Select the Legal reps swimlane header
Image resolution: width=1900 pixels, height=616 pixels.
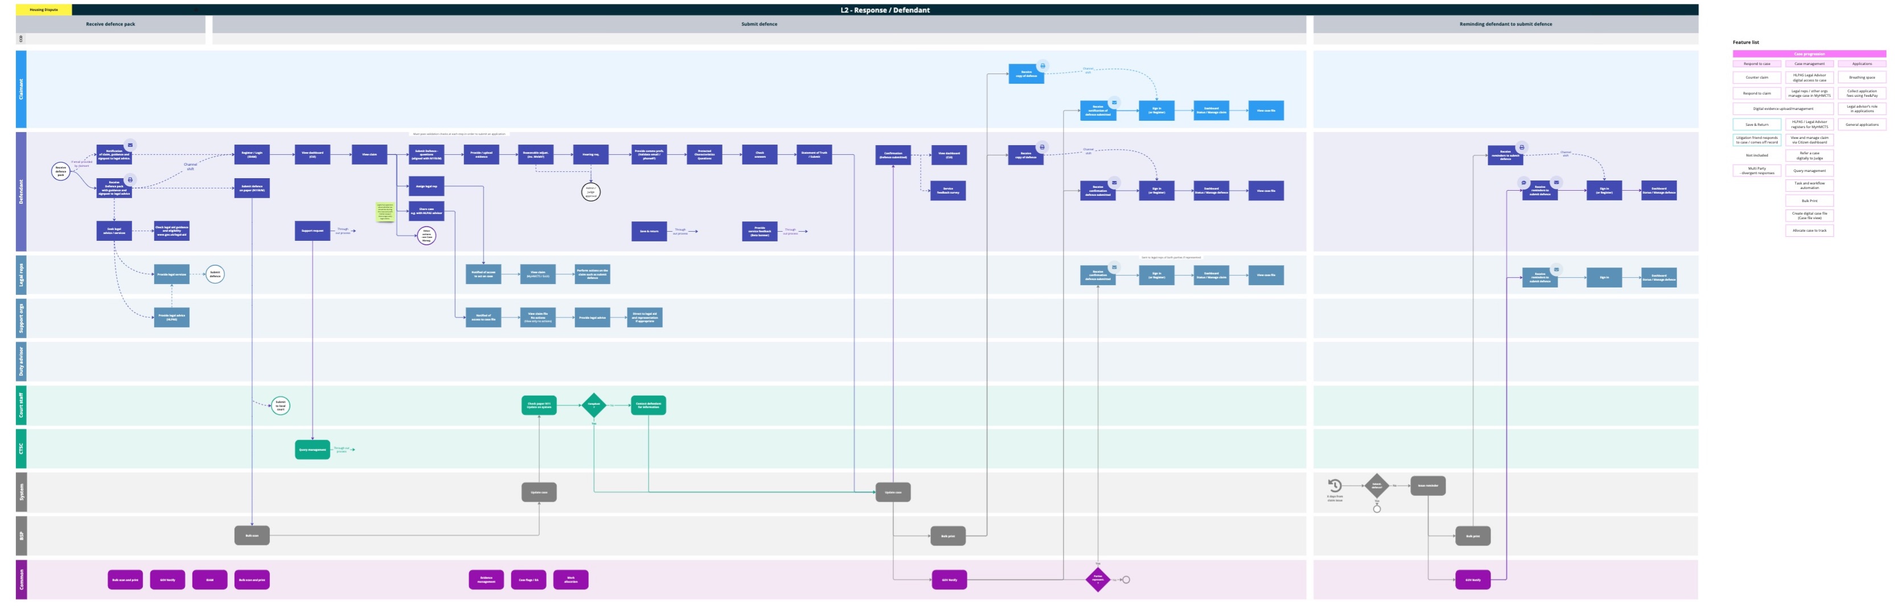[20, 274]
